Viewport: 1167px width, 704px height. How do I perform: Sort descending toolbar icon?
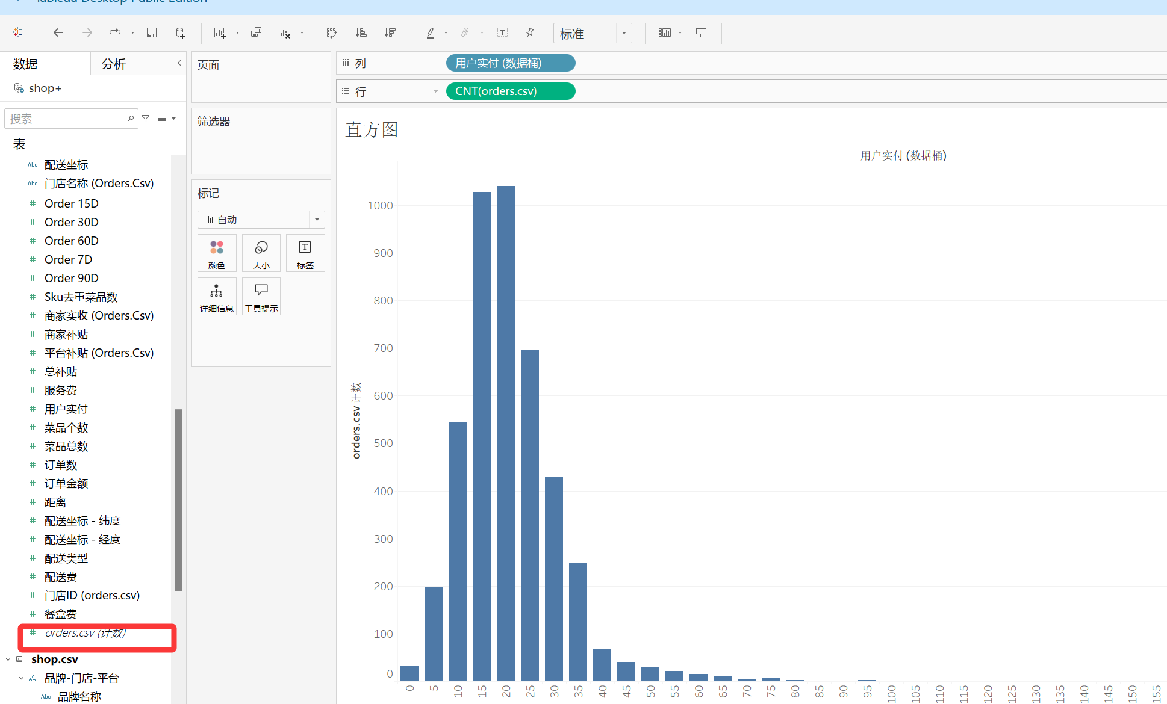pyautogui.click(x=390, y=33)
